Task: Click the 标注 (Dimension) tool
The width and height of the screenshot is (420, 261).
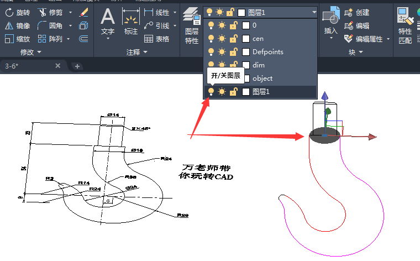Action: point(131,22)
